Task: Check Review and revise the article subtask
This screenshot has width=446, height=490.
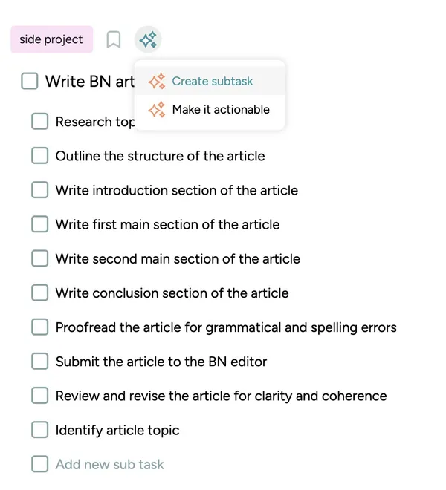Action: [x=39, y=396]
